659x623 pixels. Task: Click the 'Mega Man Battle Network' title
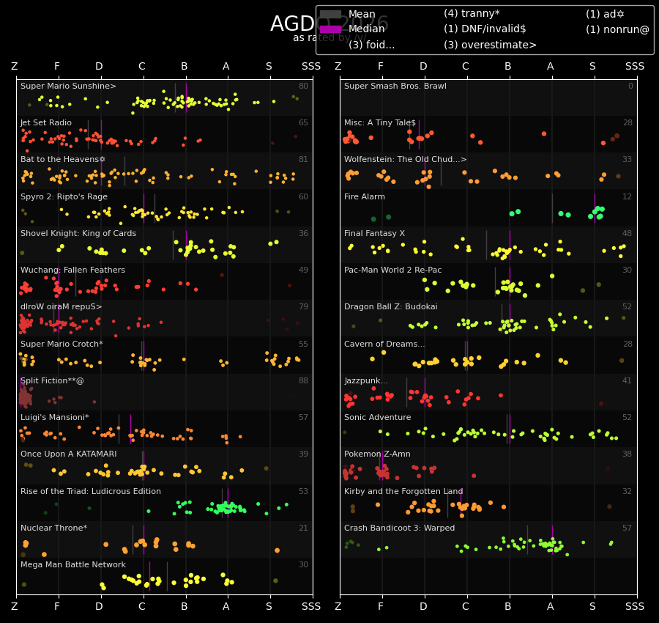[x=73, y=564]
